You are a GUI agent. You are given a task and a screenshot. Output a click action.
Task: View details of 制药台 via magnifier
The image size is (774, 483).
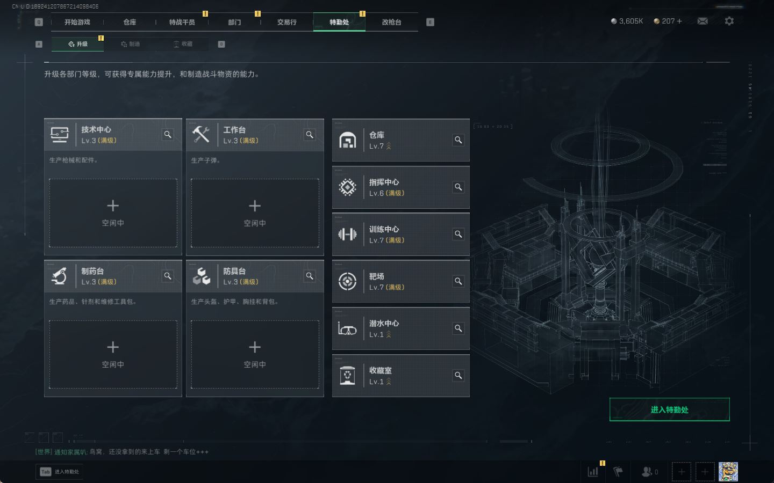(168, 276)
